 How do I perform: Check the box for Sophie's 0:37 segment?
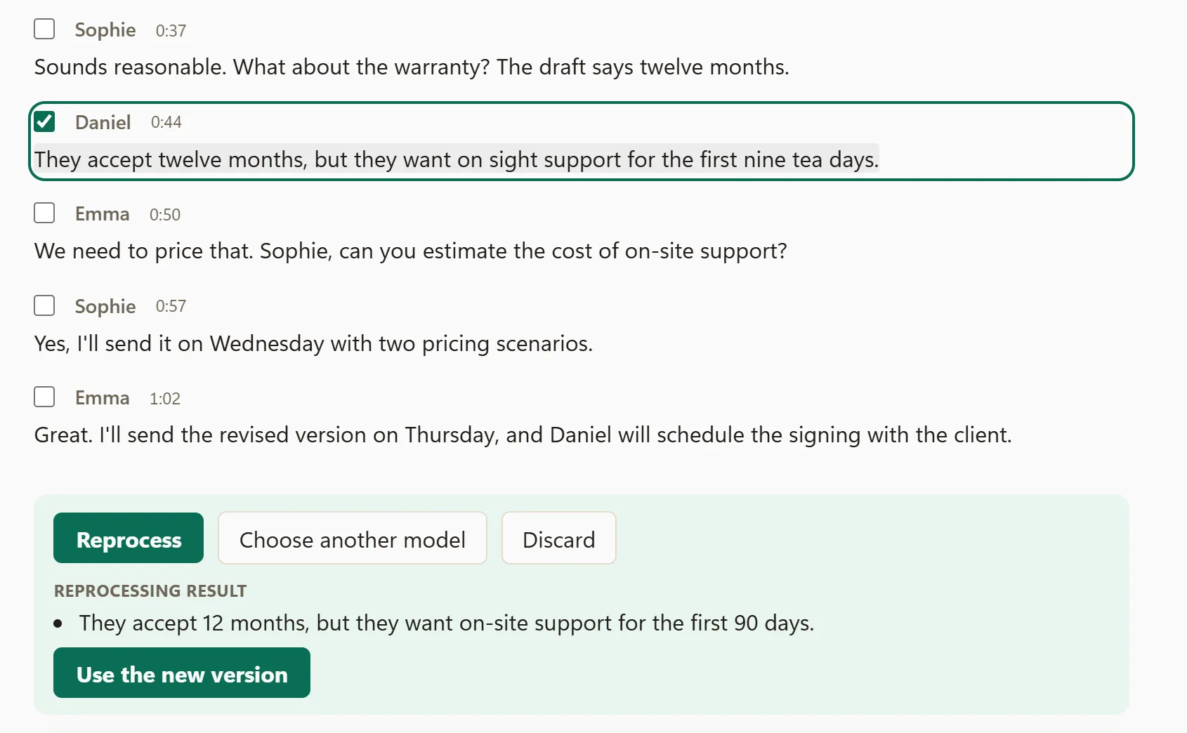44,29
